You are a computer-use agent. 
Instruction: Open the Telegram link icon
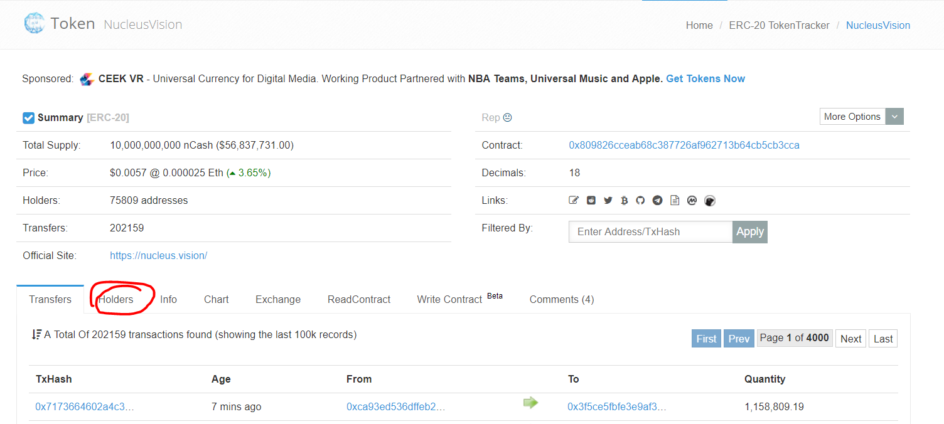point(657,200)
